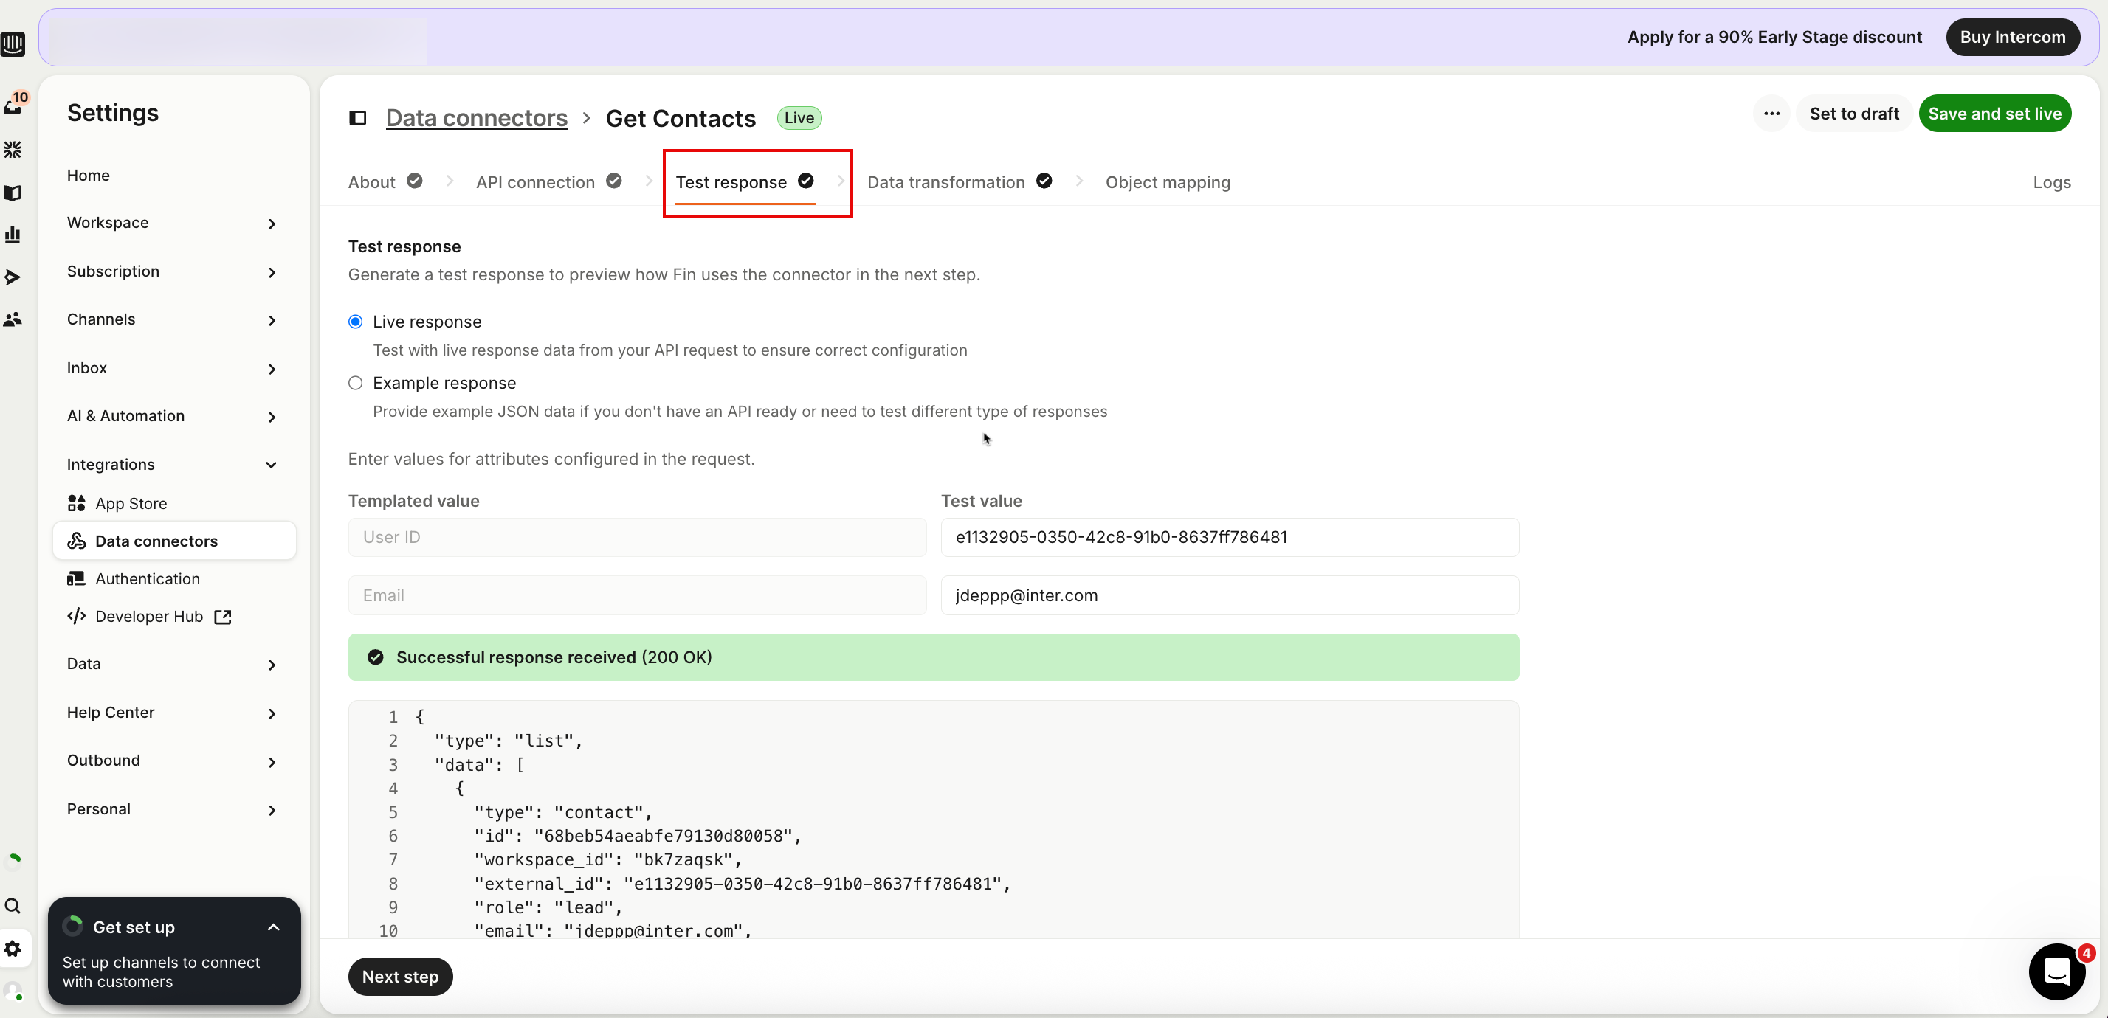Click the "workspace_id": "bk7zaqsk" JSON line
Viewport: 2108px width, 1018px height.
point(608,859)
